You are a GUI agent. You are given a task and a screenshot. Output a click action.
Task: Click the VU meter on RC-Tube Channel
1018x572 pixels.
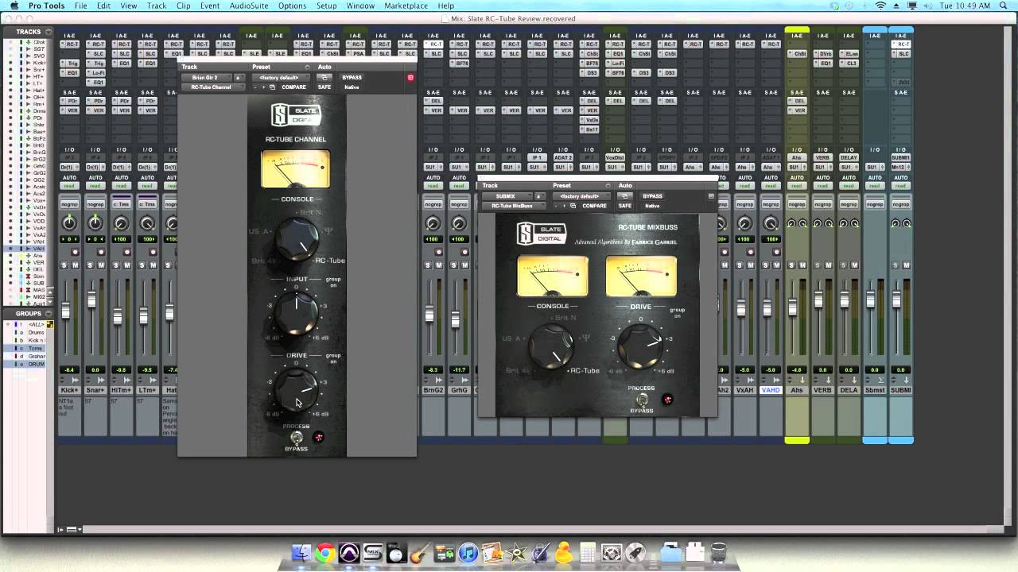(x=295, y=169)
